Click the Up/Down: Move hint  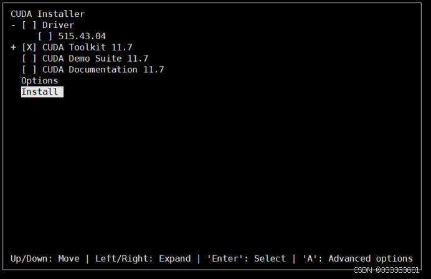[x=45, y=258]
